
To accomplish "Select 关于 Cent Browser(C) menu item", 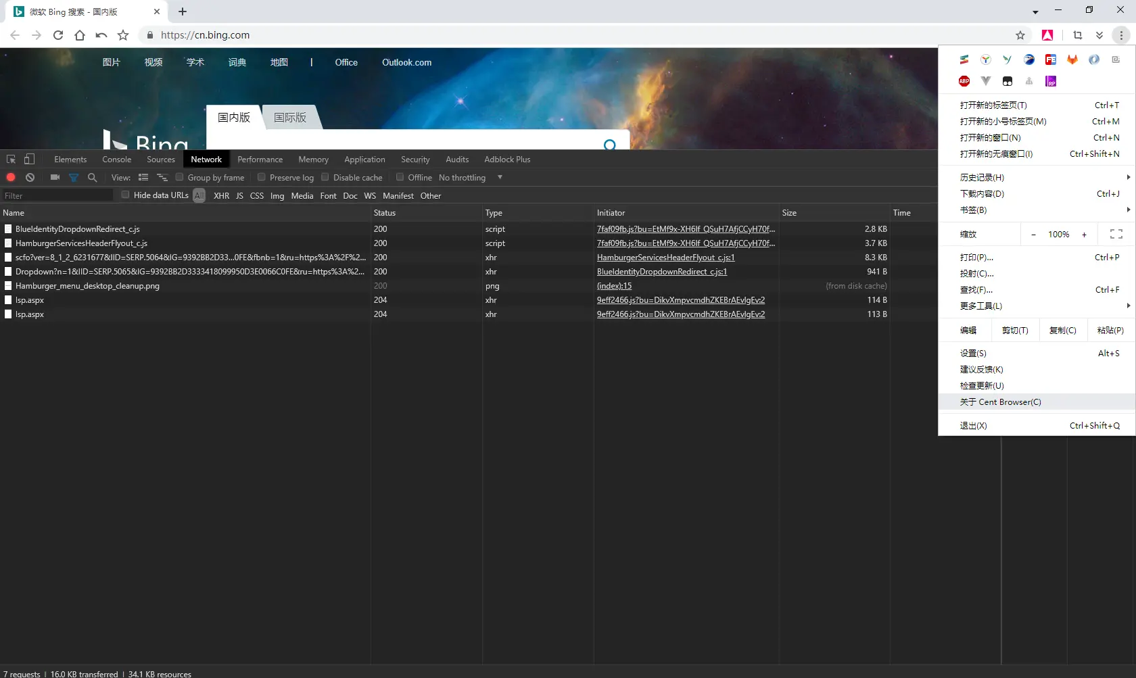I will point(1037,402).
